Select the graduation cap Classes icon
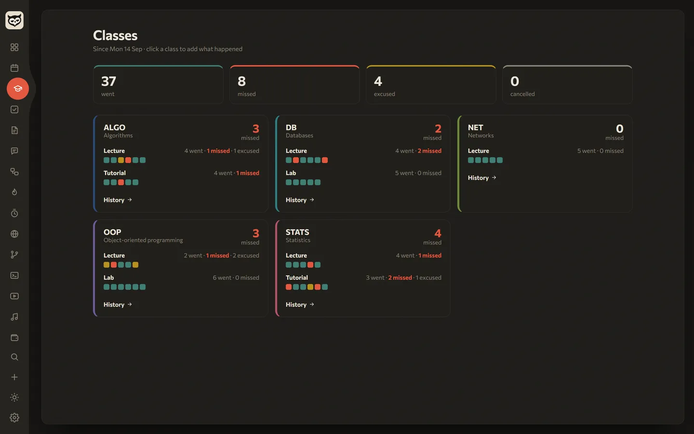This screenshot has width=694, height=434. tap(18, 89)
